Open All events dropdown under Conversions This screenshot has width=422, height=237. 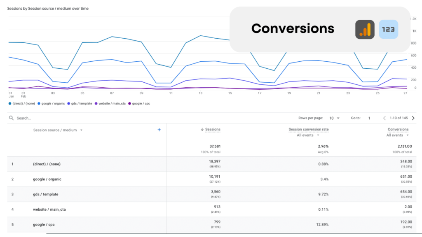398,135
